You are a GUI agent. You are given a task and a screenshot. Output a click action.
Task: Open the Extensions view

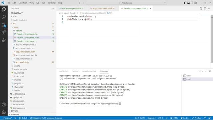[4, 33]
